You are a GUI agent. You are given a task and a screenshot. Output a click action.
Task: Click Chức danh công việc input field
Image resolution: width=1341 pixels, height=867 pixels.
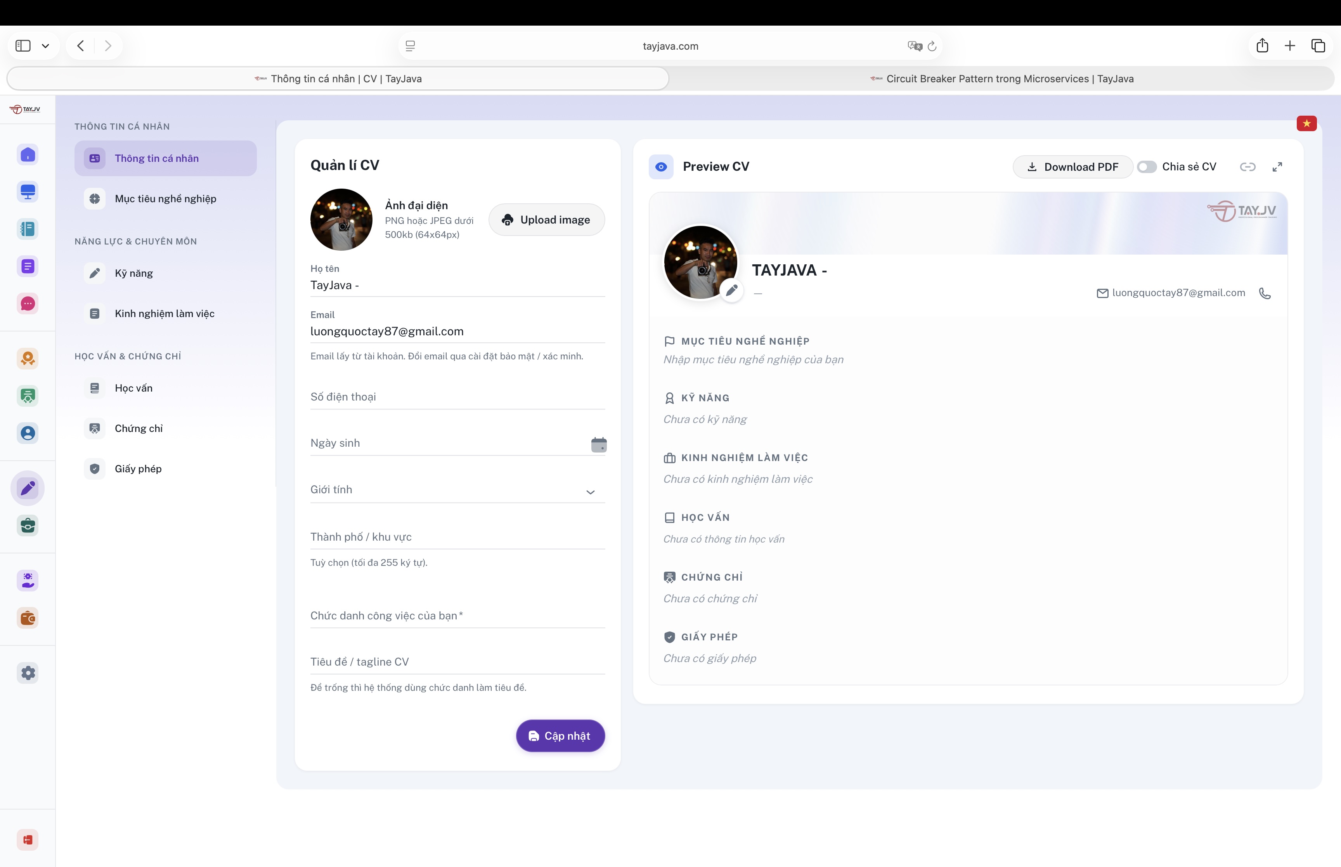pyautogui.click(x=457, y=616)
